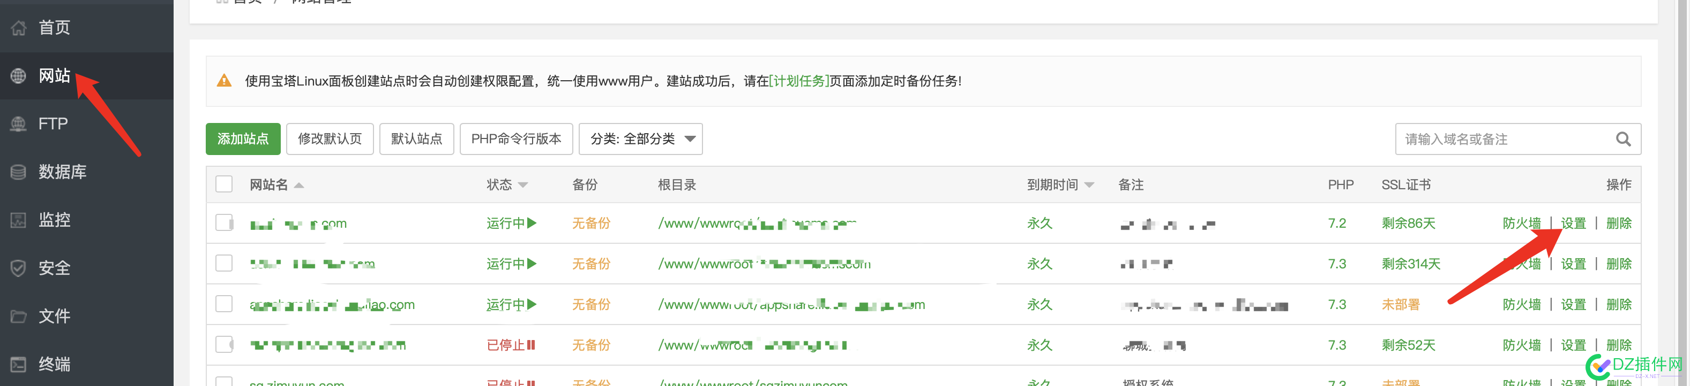Click the 修改默认页 button
The height and width of the screenshot is (386, 1690).
[331, 140]
